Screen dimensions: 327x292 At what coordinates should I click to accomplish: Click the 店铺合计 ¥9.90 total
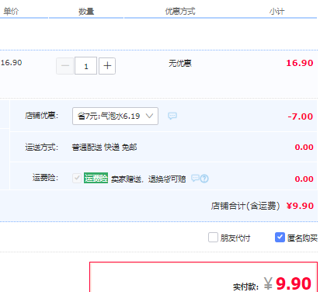[300, 206]
